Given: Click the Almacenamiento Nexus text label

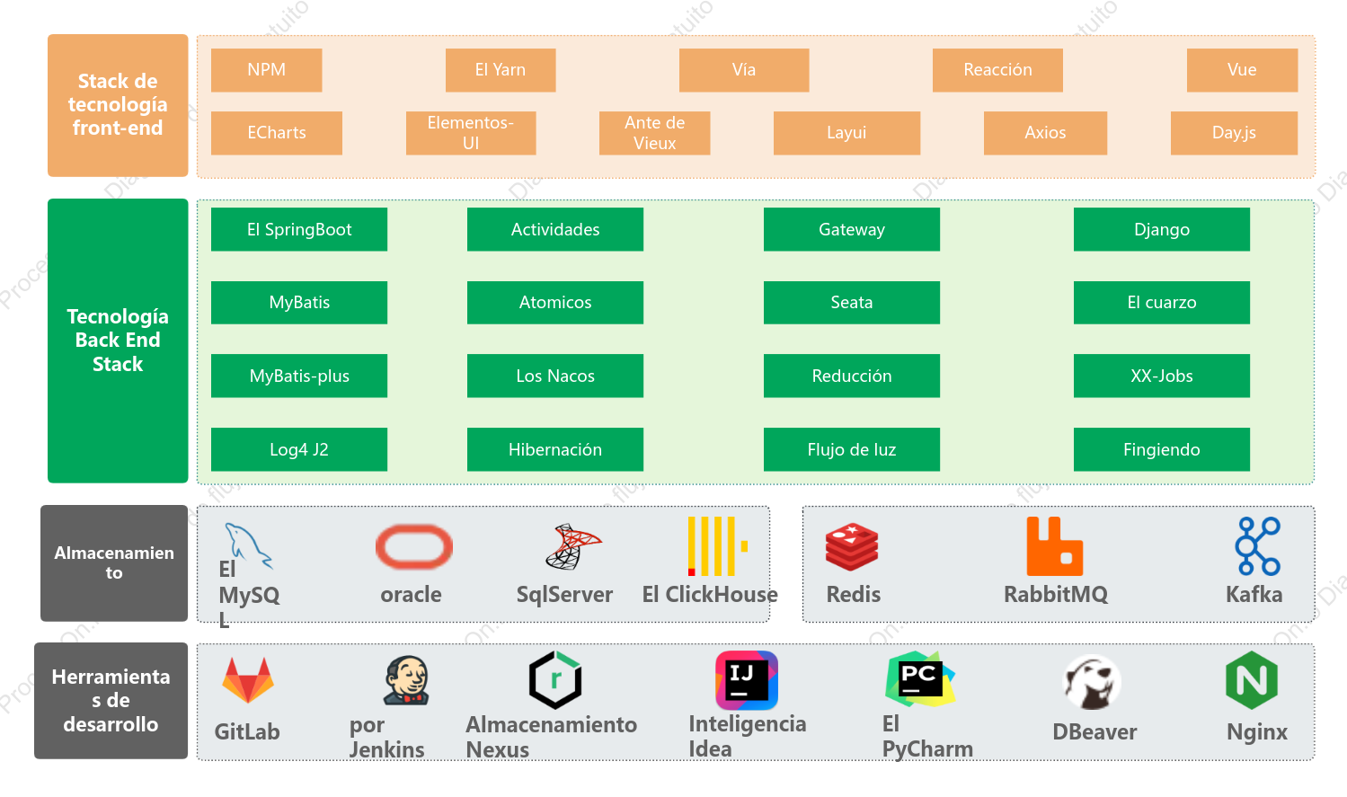Looking at the screenshot, I should pos(552,738).
